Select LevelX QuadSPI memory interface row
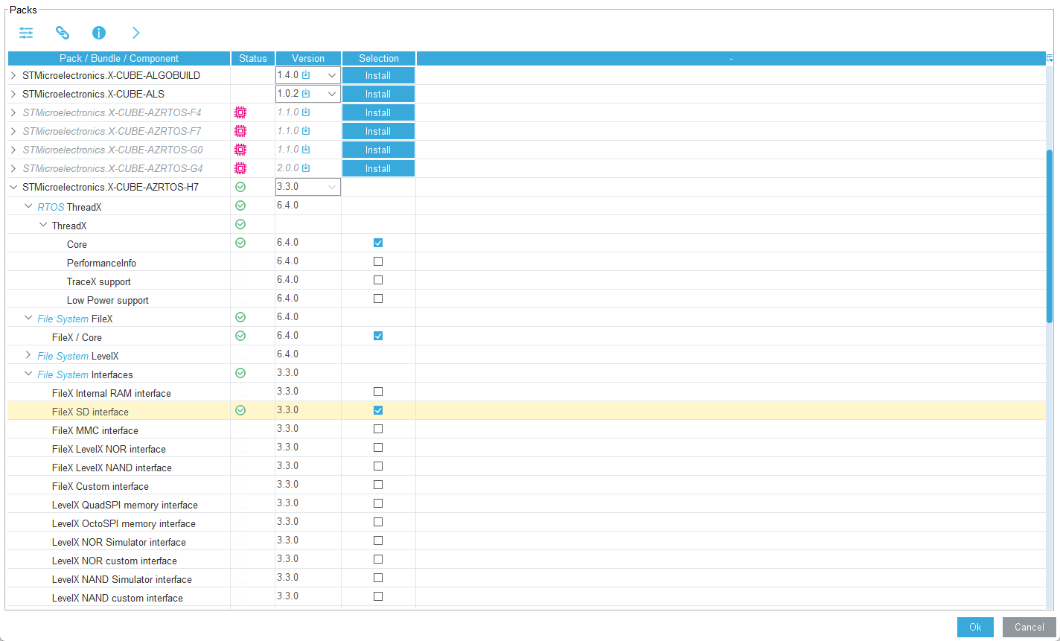This screenshot has height=641, width=1060. coord(526,504)
